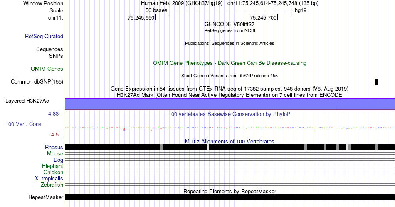Viewport: 395px width, 207px height.
Task: Click OMIM Gene Phenotypes track title
Action: click(x=230, y=63)
